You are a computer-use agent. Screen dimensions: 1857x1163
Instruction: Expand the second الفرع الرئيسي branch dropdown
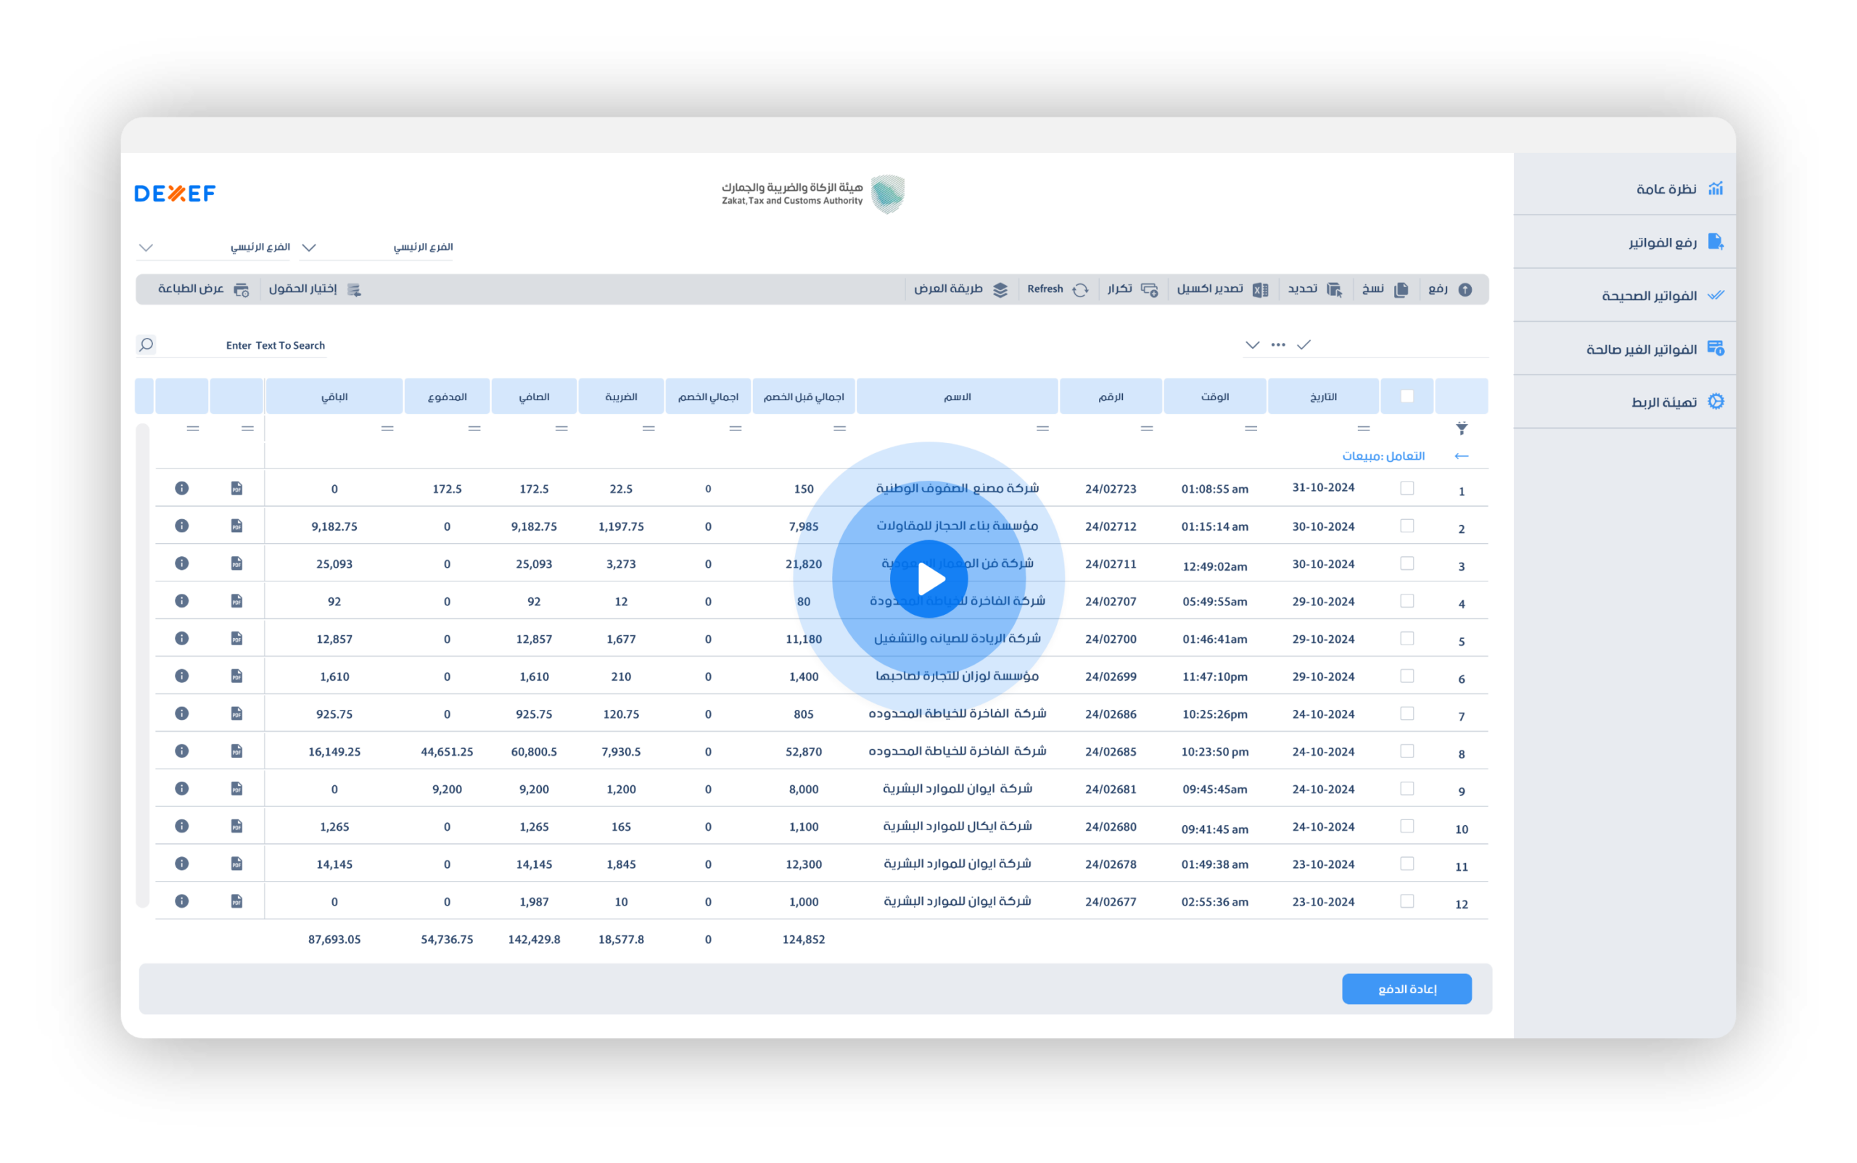[309, 248]
